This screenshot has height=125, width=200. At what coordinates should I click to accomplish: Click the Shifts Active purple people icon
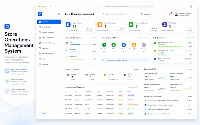tap(164, 24)
